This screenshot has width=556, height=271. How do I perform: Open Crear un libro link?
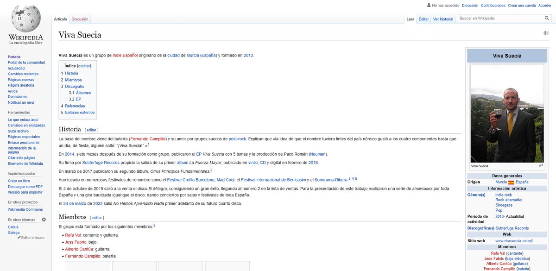pos(19,181)
